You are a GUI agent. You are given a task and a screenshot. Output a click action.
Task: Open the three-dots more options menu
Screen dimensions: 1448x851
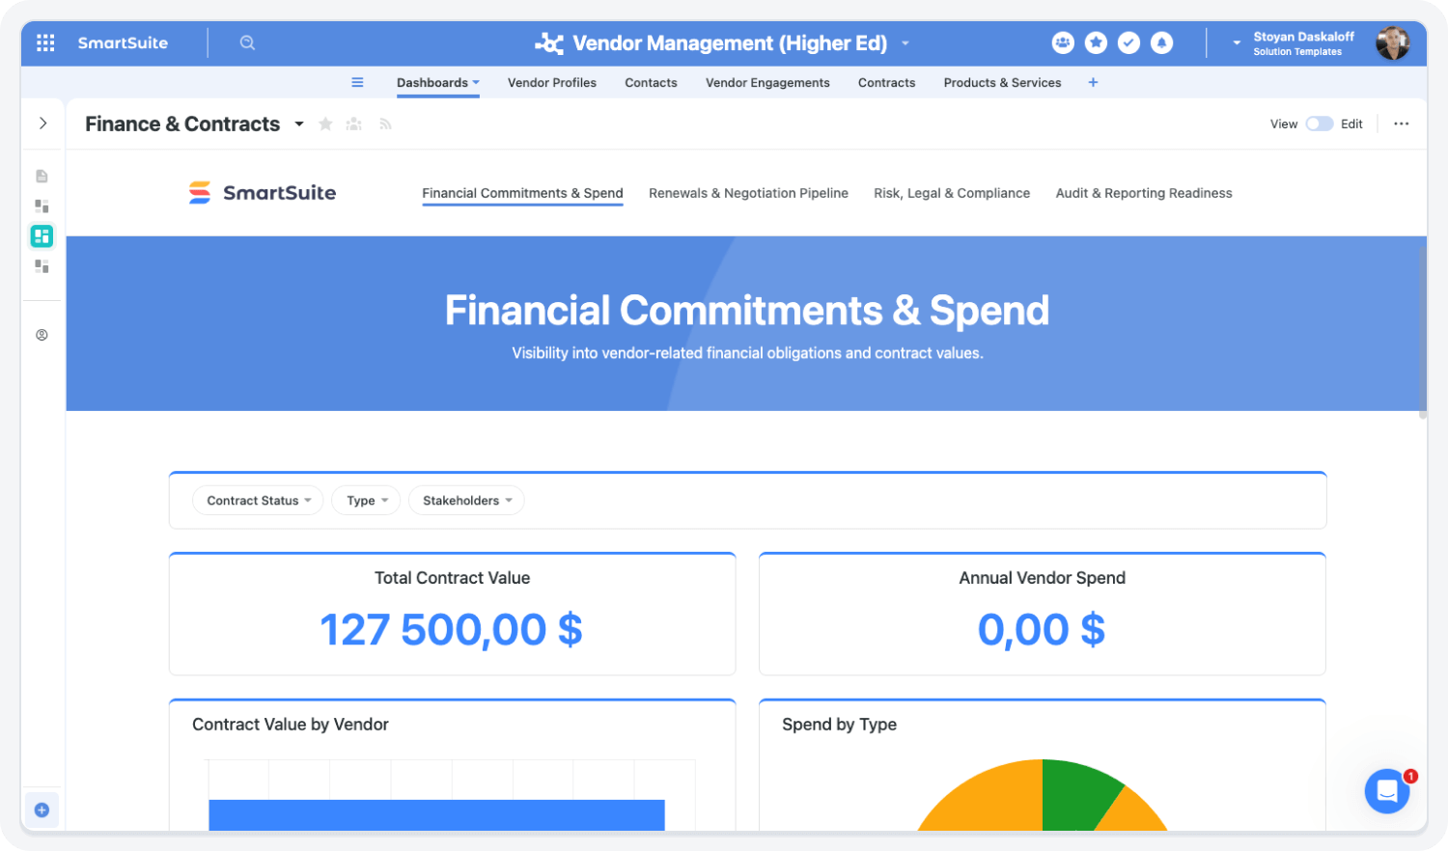[x=1402, y=124]
